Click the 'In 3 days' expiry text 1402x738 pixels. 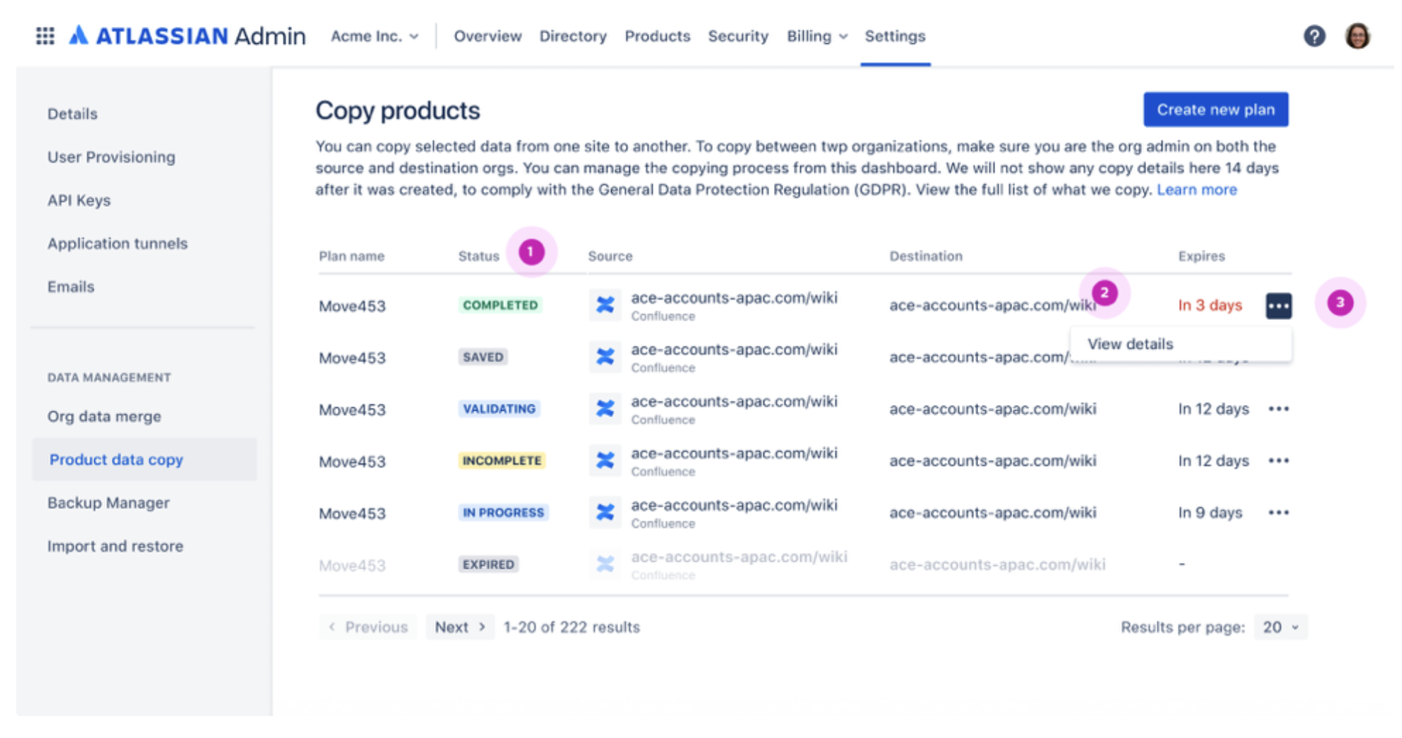pyautogui.click(x=1210, y=305)
